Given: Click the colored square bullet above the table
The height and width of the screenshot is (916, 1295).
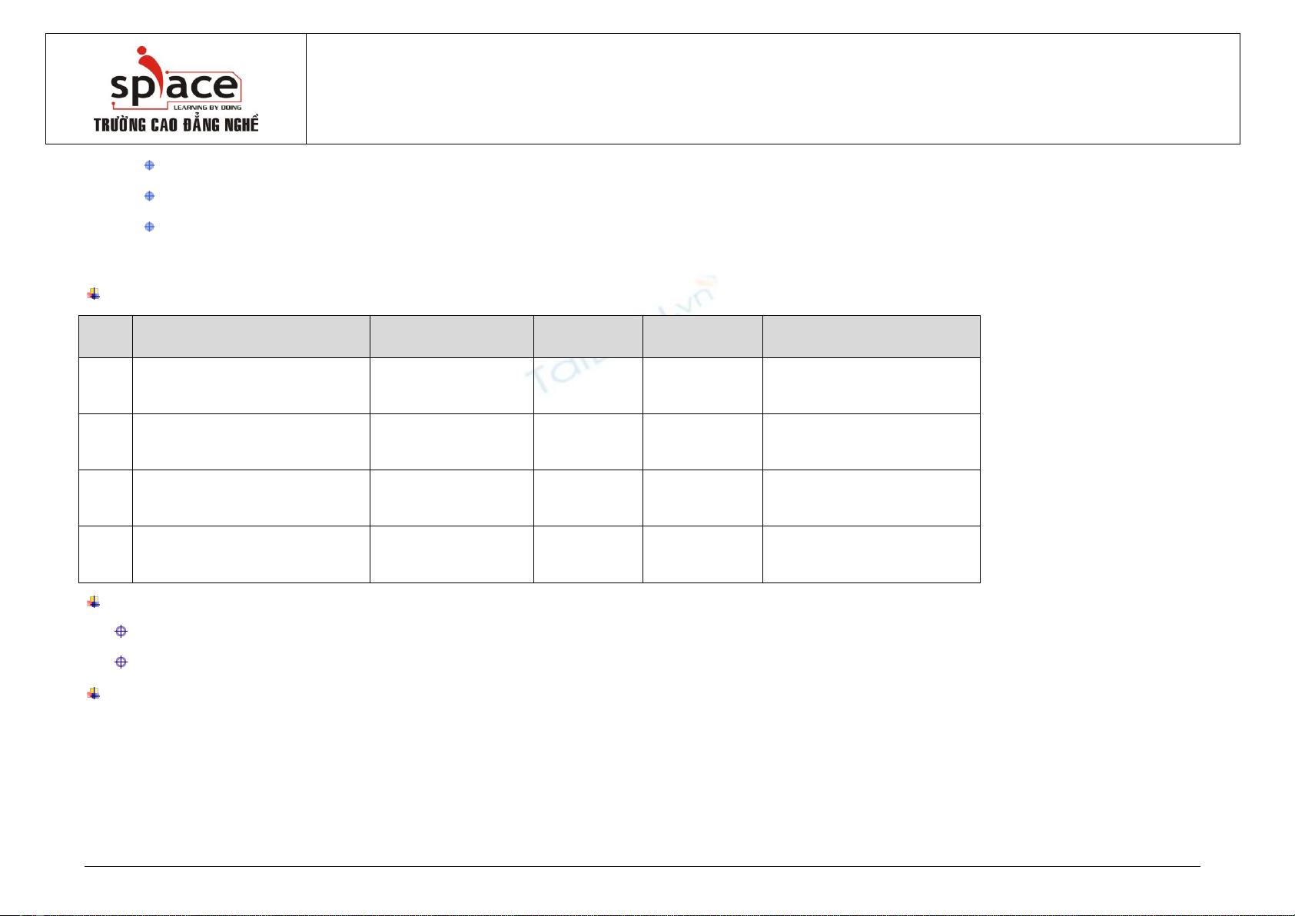Looking at the screenshot, I should point(93,294).
